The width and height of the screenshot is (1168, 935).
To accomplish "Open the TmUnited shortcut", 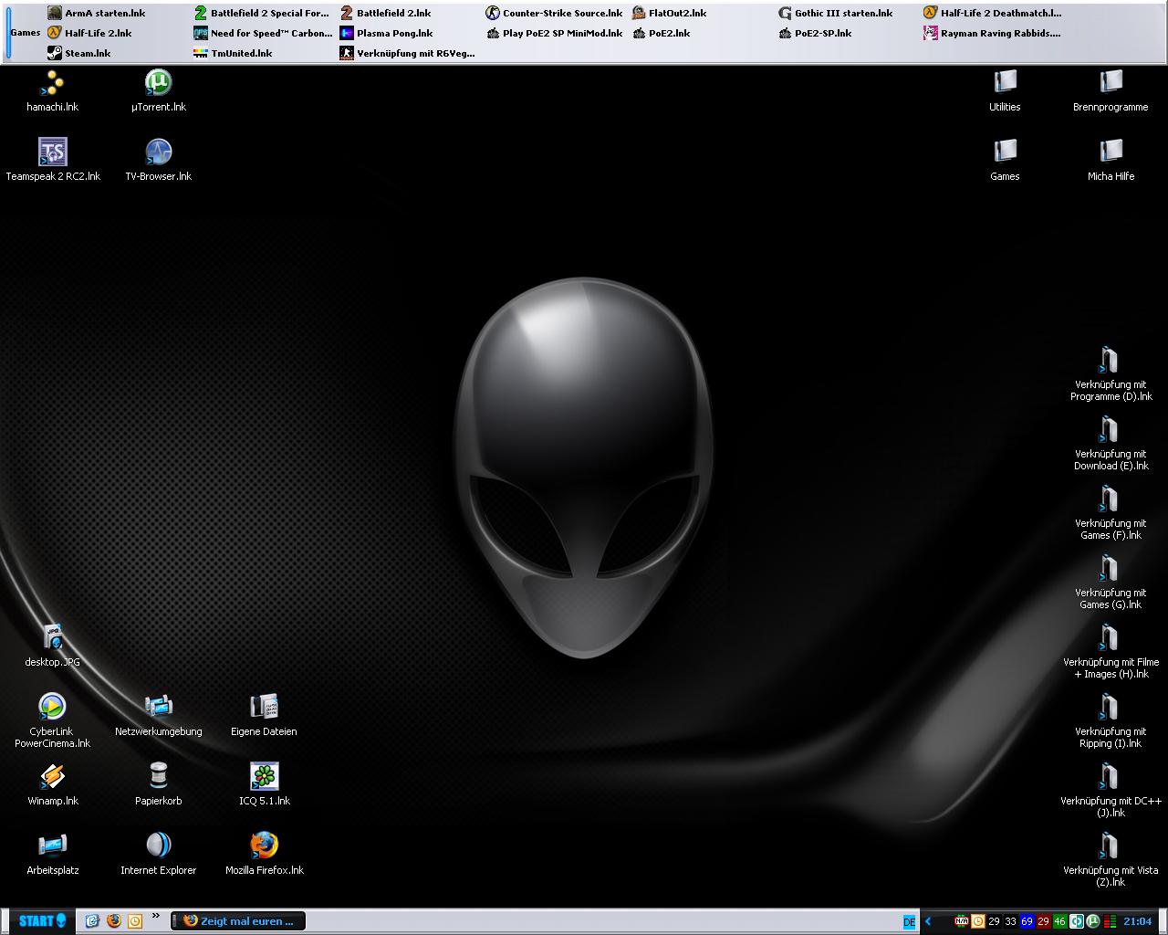I will coord(234,53).
